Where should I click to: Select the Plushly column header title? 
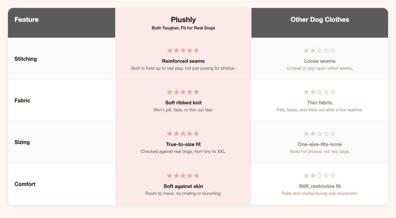pyautogui.click(x=183, y=19)
